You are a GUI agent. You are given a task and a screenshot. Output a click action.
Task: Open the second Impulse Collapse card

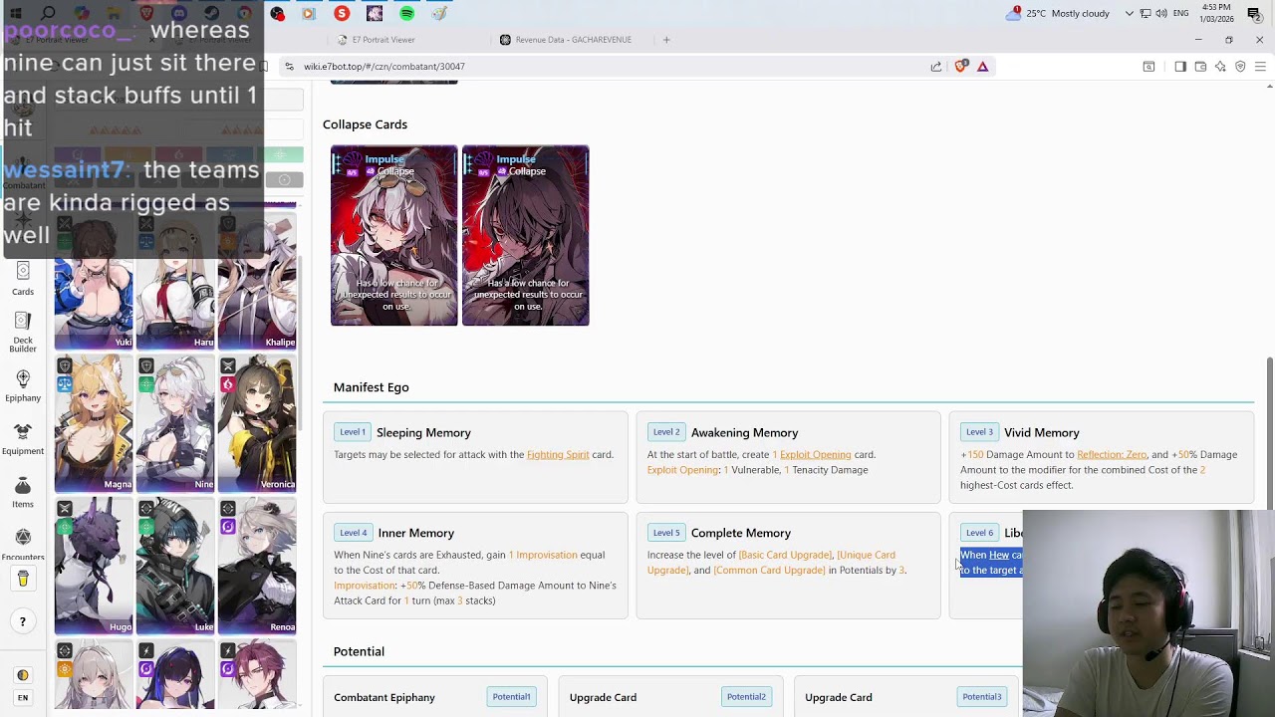(x=526, y=236)
